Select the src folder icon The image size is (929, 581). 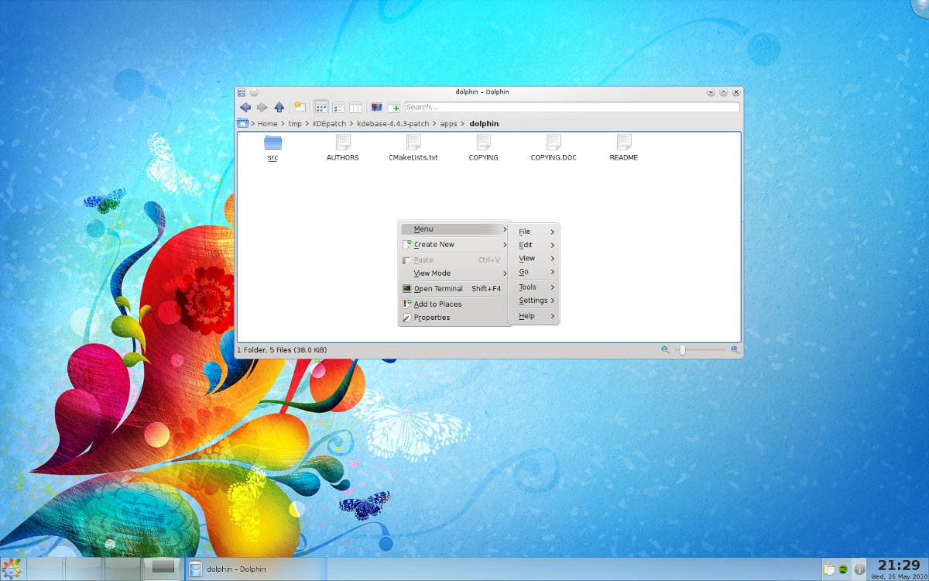(x=273, y=143)
